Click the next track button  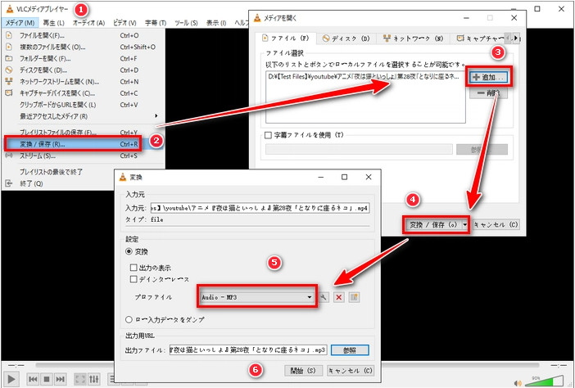pyautogui.click(x=60, y=379)
